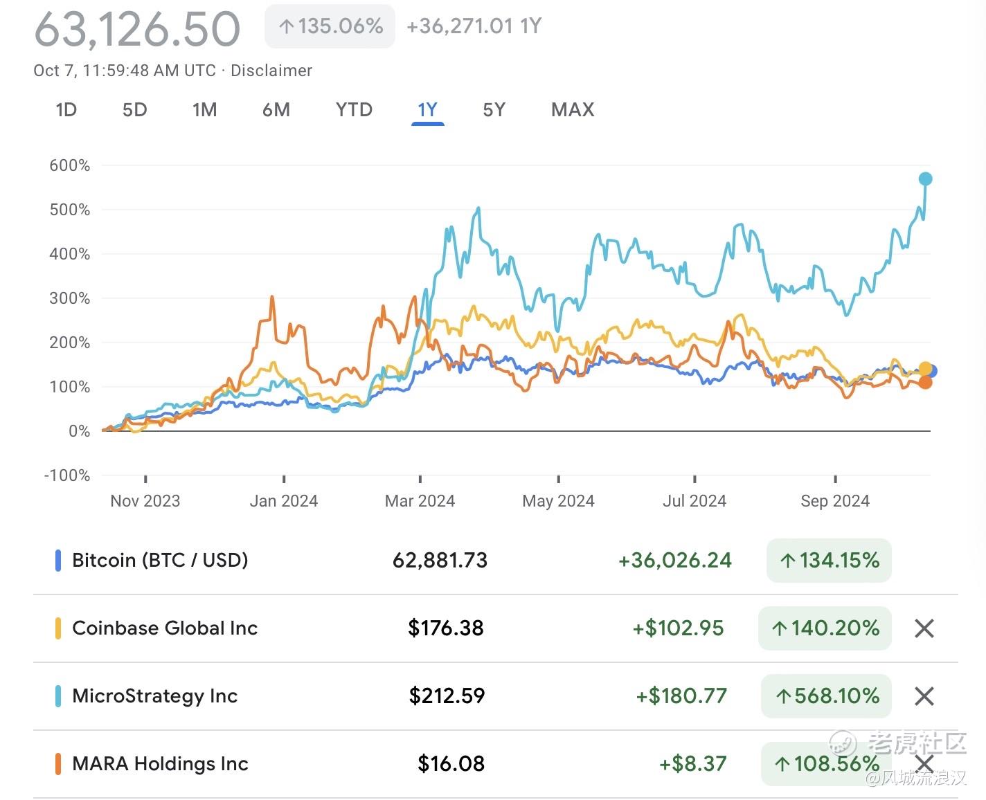Click the blue Bitcoin color marker

coord(58,560)
